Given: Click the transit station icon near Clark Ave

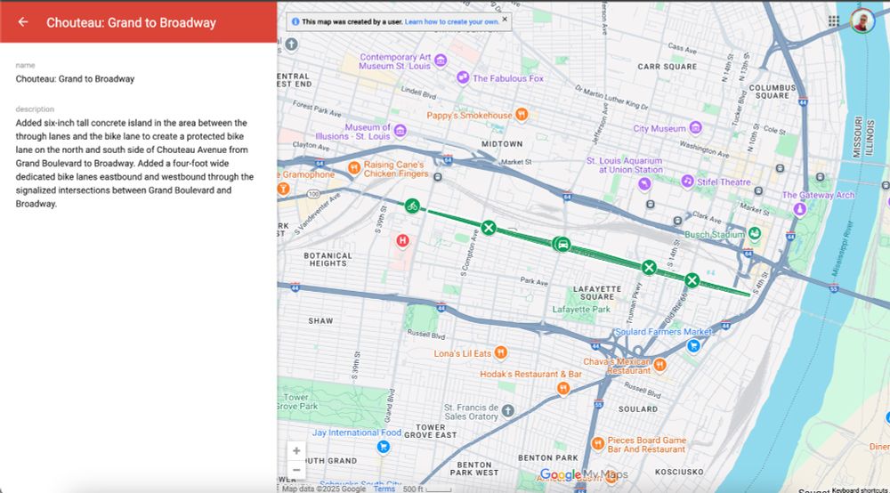Looking at the screenshot, I should (x=677, y=221).
